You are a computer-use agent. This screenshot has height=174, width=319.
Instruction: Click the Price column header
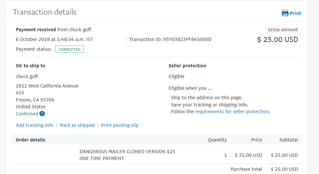(x=256, y=140)
